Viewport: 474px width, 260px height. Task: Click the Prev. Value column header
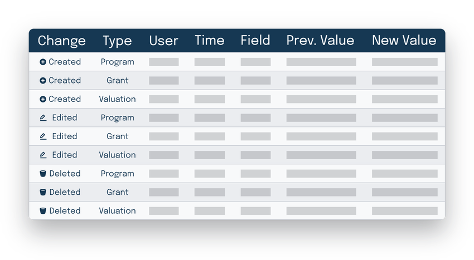coord(320,41)
